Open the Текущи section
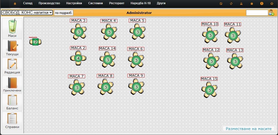Image resolution: width=278 pixels, height=135 pixels. point(12,48)
